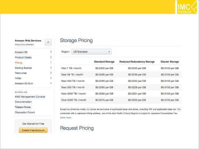Screen dimensions: 199x149
Task: Click the Region label
Action: coord(66,52)
